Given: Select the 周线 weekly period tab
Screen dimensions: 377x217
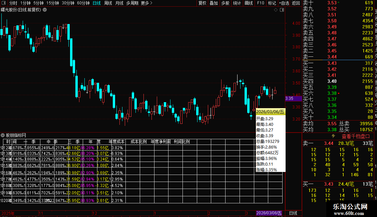Looking at the screenshot, I should [108, 3].
